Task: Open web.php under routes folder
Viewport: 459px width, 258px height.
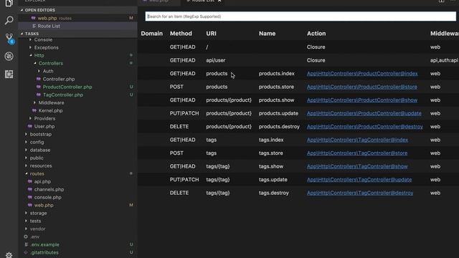Action: 44,205
